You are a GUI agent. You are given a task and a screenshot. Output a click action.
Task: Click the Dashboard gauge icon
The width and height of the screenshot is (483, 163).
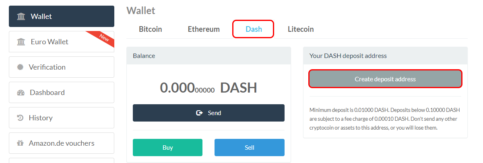[x=21, y=93]
